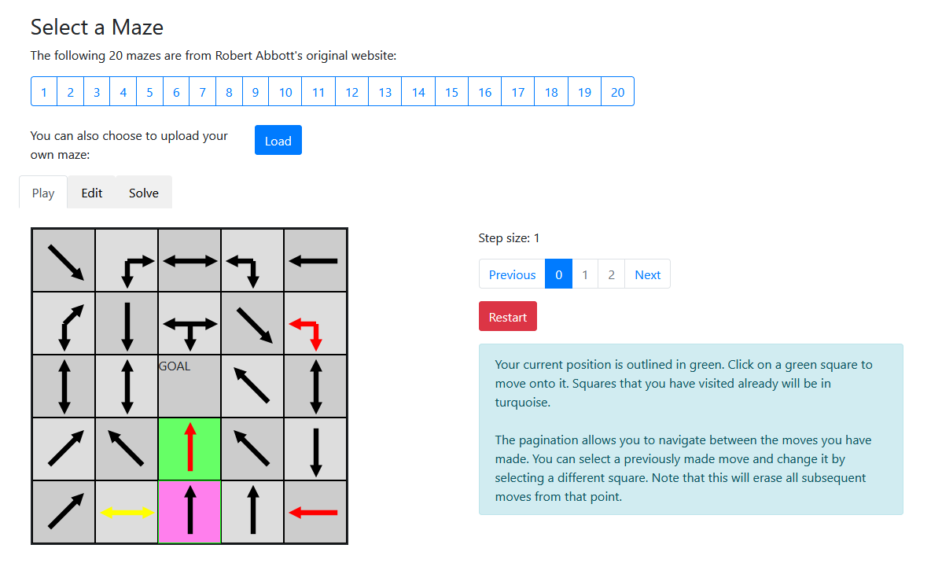Go to the Previous move
This screenshot has height=574, width=942.
click(512, 274)
